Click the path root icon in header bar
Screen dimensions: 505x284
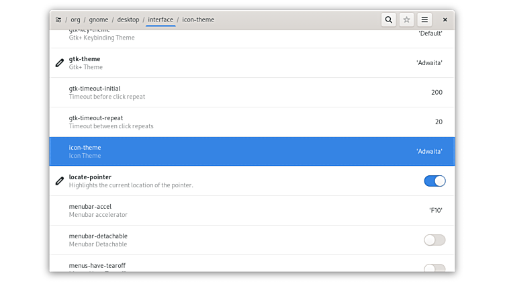pos(59,20)
